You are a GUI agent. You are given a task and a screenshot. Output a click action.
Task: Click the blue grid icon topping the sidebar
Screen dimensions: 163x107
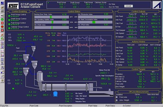tap(2, 3)
